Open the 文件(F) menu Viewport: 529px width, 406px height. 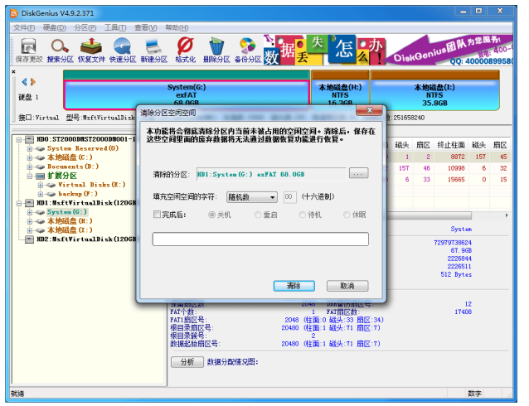click(24, 27)
